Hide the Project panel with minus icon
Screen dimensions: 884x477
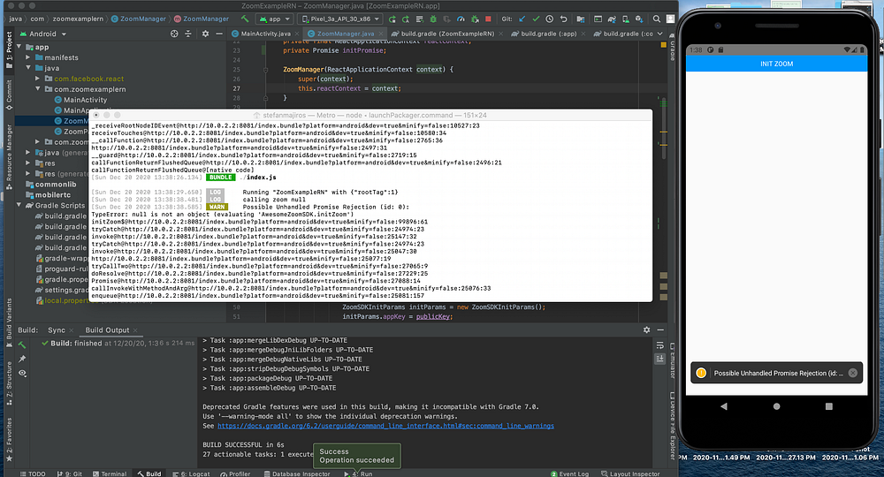pyautogui.click(x=218, y=34)
